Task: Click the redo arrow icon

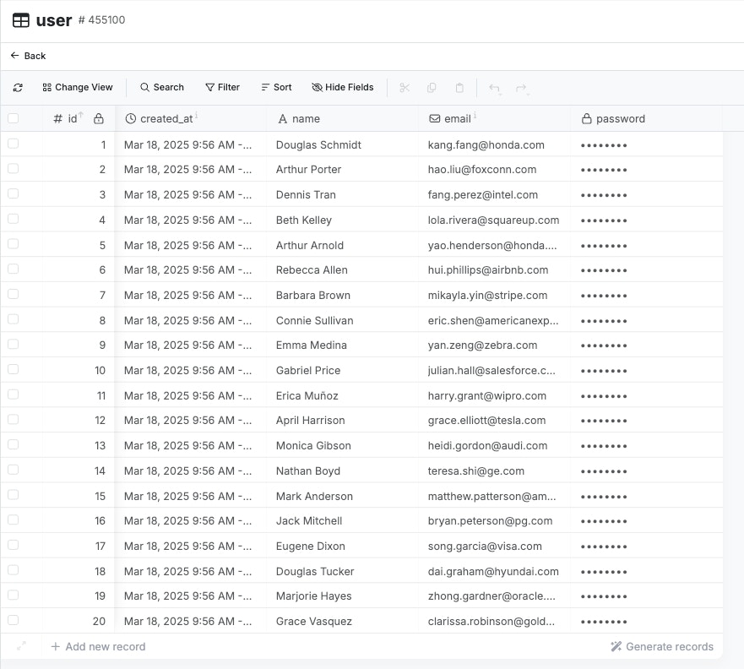Action: (521, 88)
